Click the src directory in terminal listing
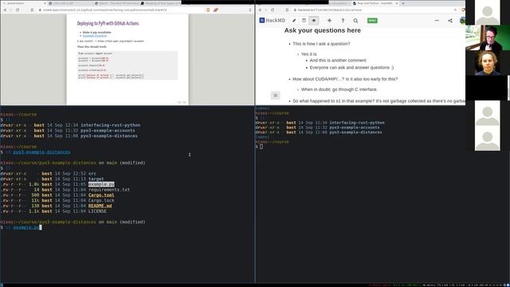The height and width of the screenshot is (287, 510). click(x=92, y=174)
